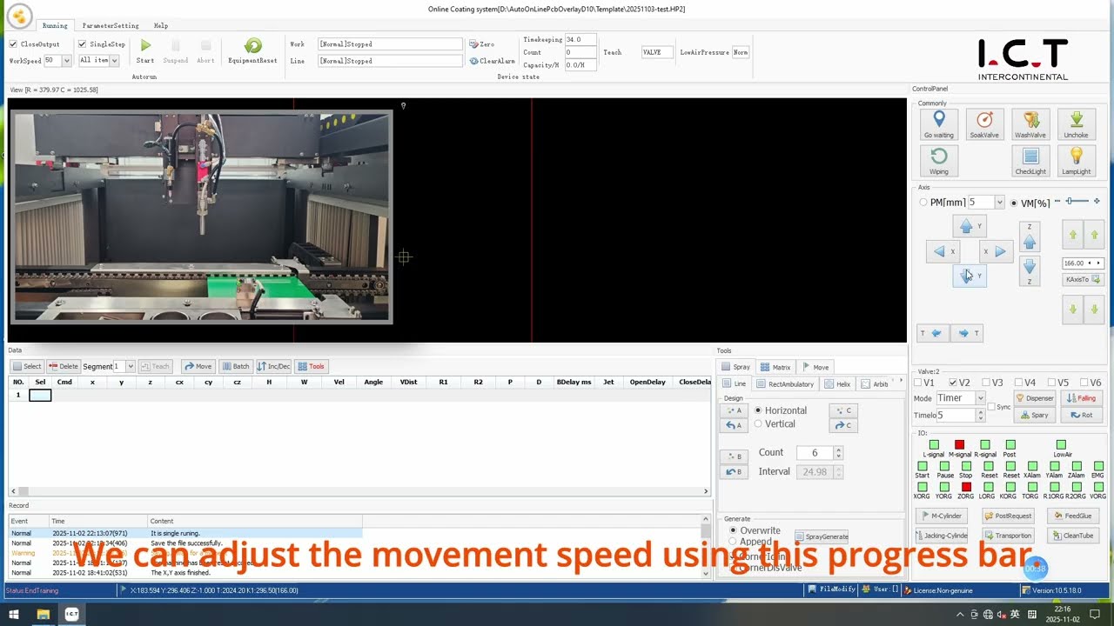This screenshot has width=1114, height=626.
Task: Uncheck the V2 valve checkbox
Action: click(x=953, y=383)
